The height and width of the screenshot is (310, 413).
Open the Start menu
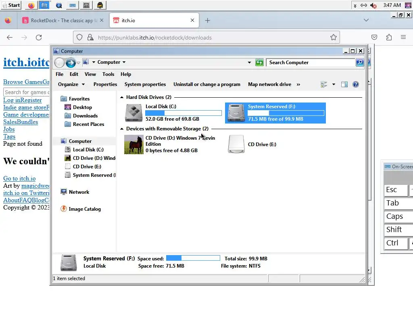click(x=11, y=5)
